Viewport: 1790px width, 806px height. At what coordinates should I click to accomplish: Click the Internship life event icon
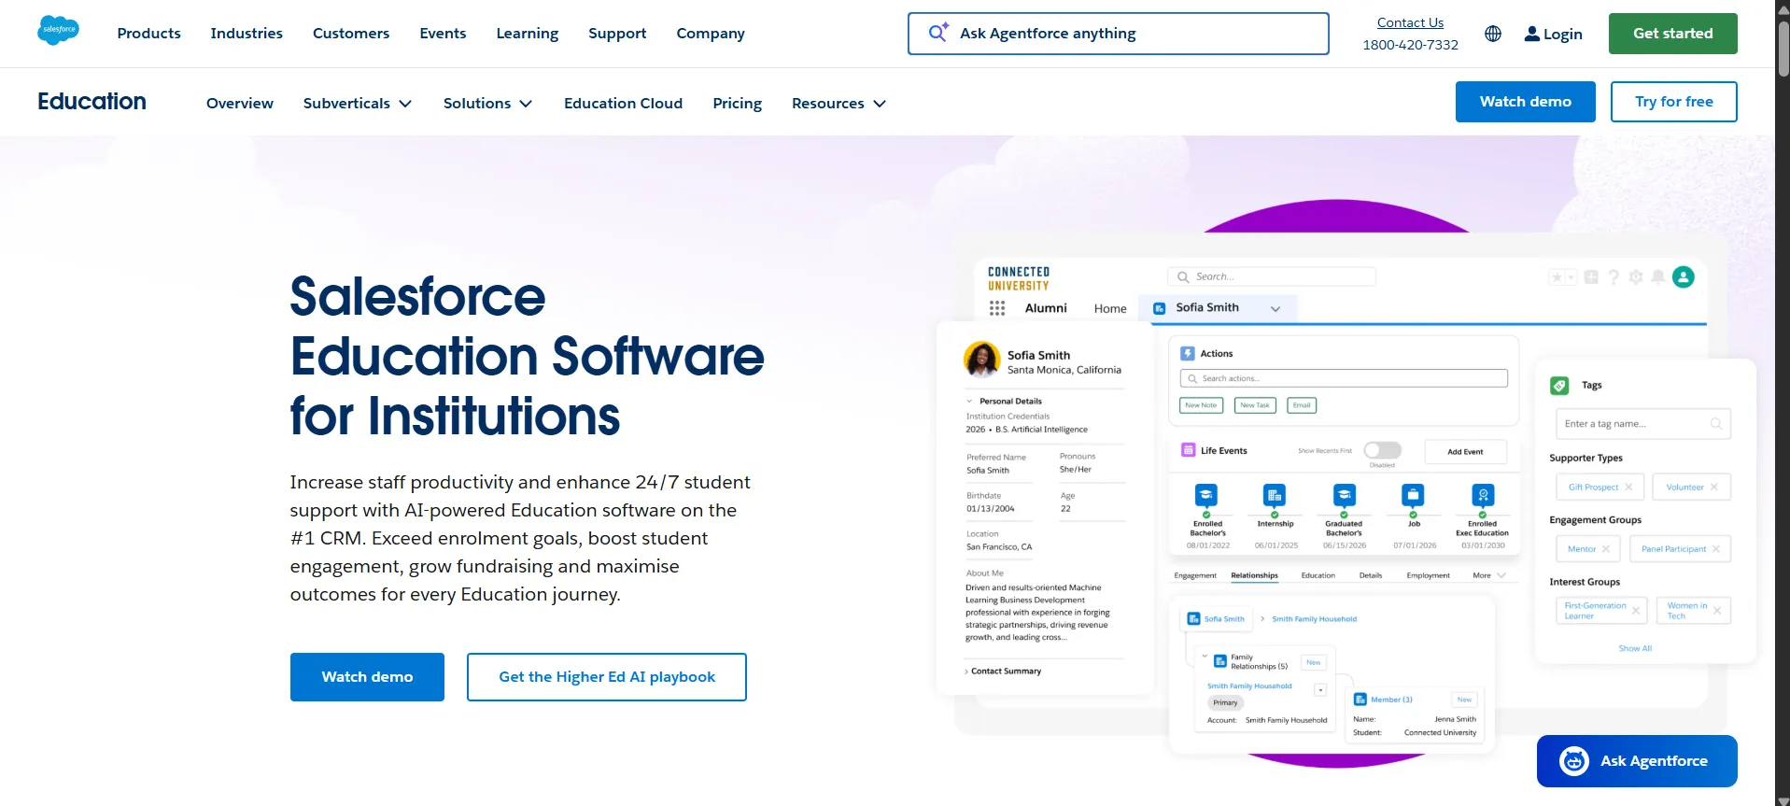(1275, 494)
